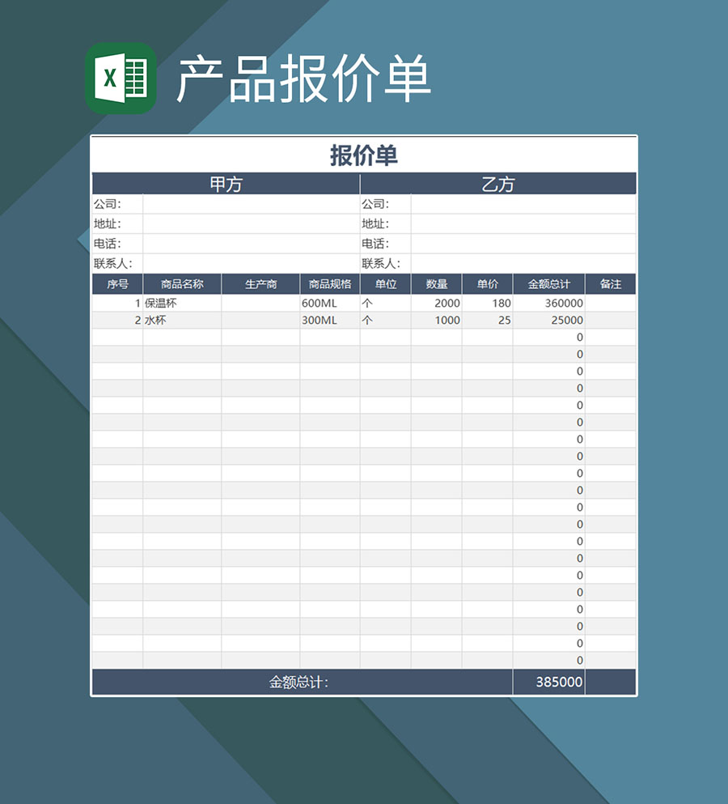The width and height of the screenshot is (728, 804).
Task: Select the 600ML specification cell
Action: coord(330,303)
